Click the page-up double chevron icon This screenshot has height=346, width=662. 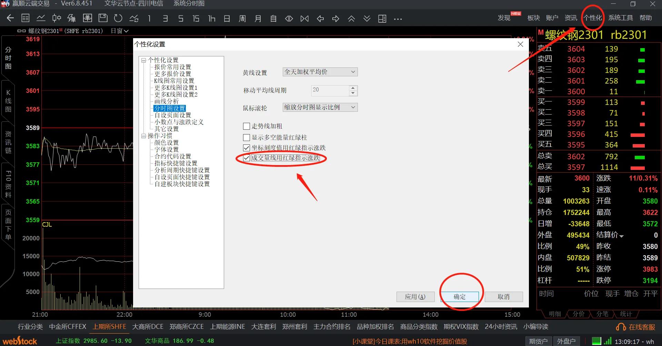351,19
